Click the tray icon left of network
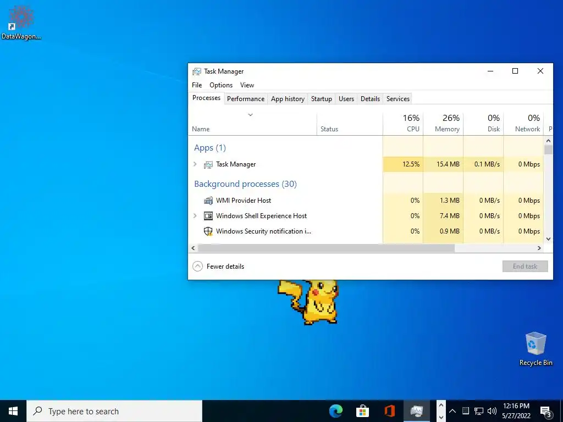The height and width of the screenshot is (422, 563). [465, 411]
